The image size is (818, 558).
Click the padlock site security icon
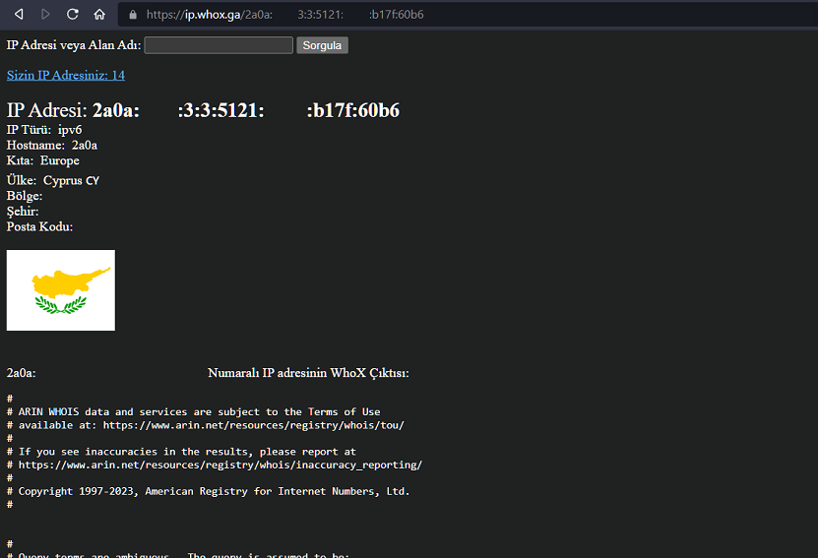tap(133, 15)
